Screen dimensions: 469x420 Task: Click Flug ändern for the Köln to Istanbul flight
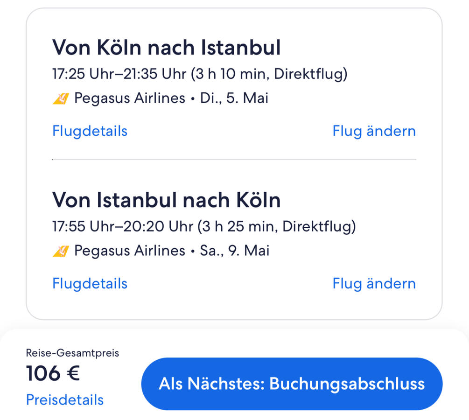coord(374,131)
